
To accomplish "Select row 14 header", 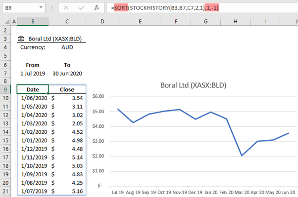I will coord(5,132).
